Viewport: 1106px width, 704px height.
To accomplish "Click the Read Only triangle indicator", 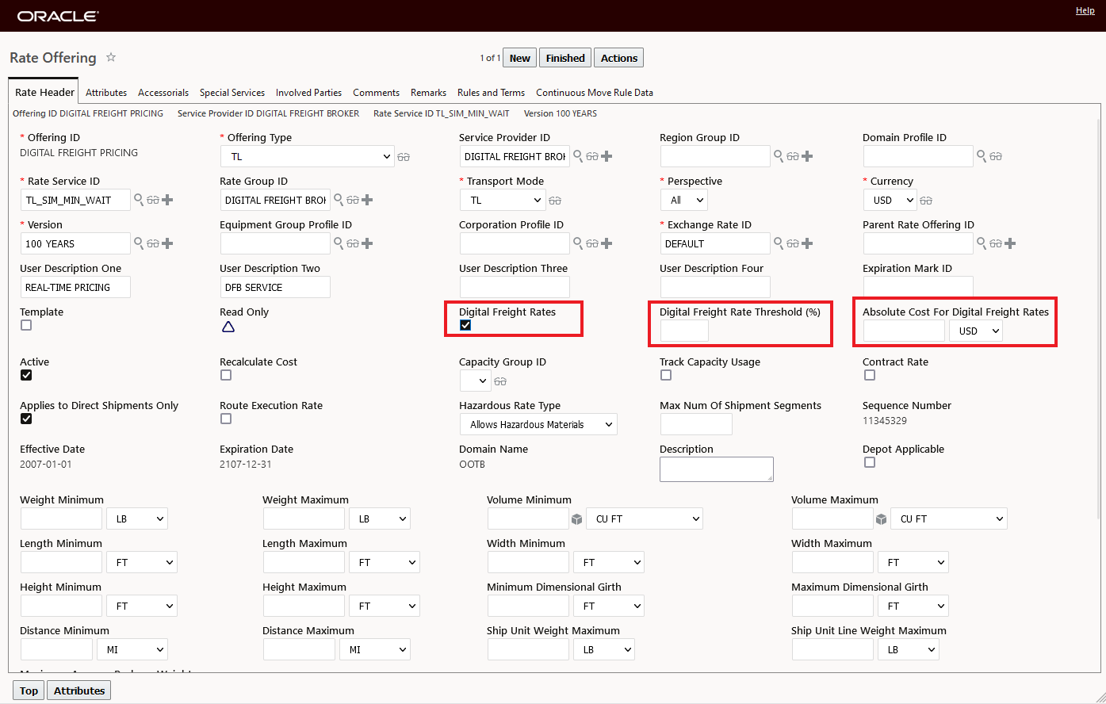I will pos(228,327).
